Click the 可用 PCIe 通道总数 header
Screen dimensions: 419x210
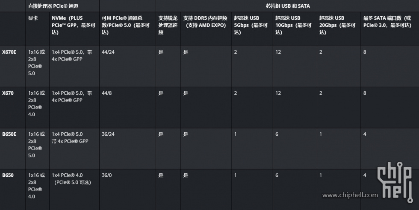click(x=126, y=25)
